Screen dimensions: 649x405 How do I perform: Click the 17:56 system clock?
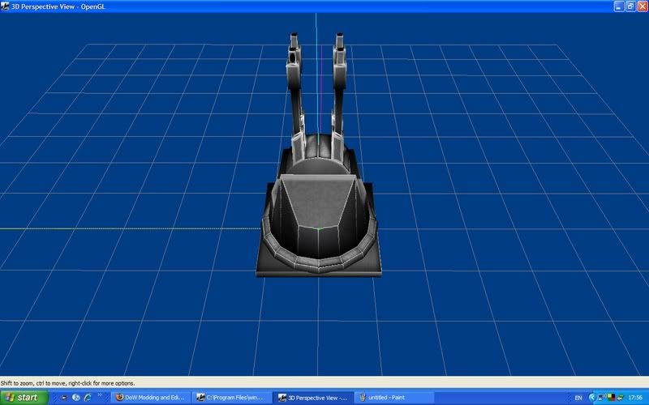point(634,398)
